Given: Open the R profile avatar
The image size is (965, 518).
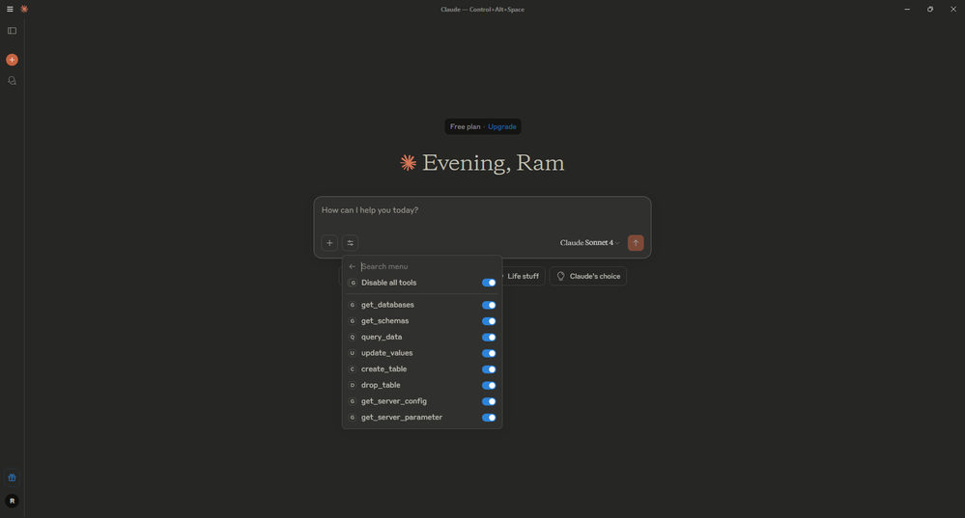Looking at the screenshot, I should coord(12,501).
